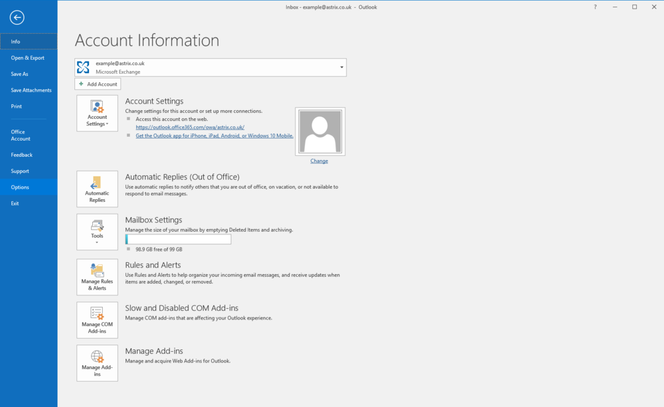
Task: Open the Feedback page
Action: tap(29, 155)
